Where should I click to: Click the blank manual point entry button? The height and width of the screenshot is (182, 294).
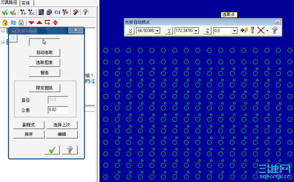45,42
